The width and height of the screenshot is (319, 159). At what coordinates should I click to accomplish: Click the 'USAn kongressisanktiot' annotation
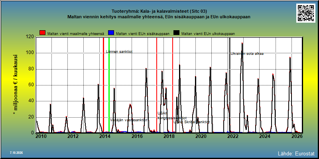[172, 116]
